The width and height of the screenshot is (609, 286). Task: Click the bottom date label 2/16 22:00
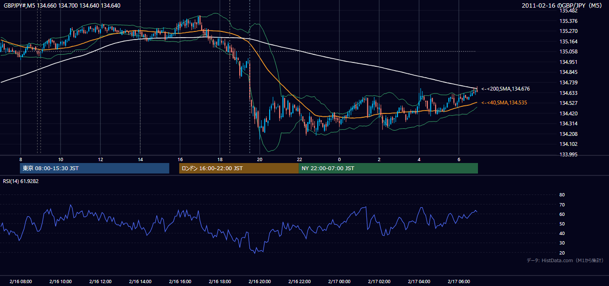300,282
